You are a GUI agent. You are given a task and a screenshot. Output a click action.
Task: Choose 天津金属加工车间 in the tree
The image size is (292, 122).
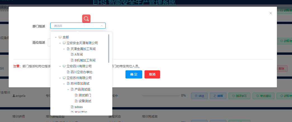(83, 49)
